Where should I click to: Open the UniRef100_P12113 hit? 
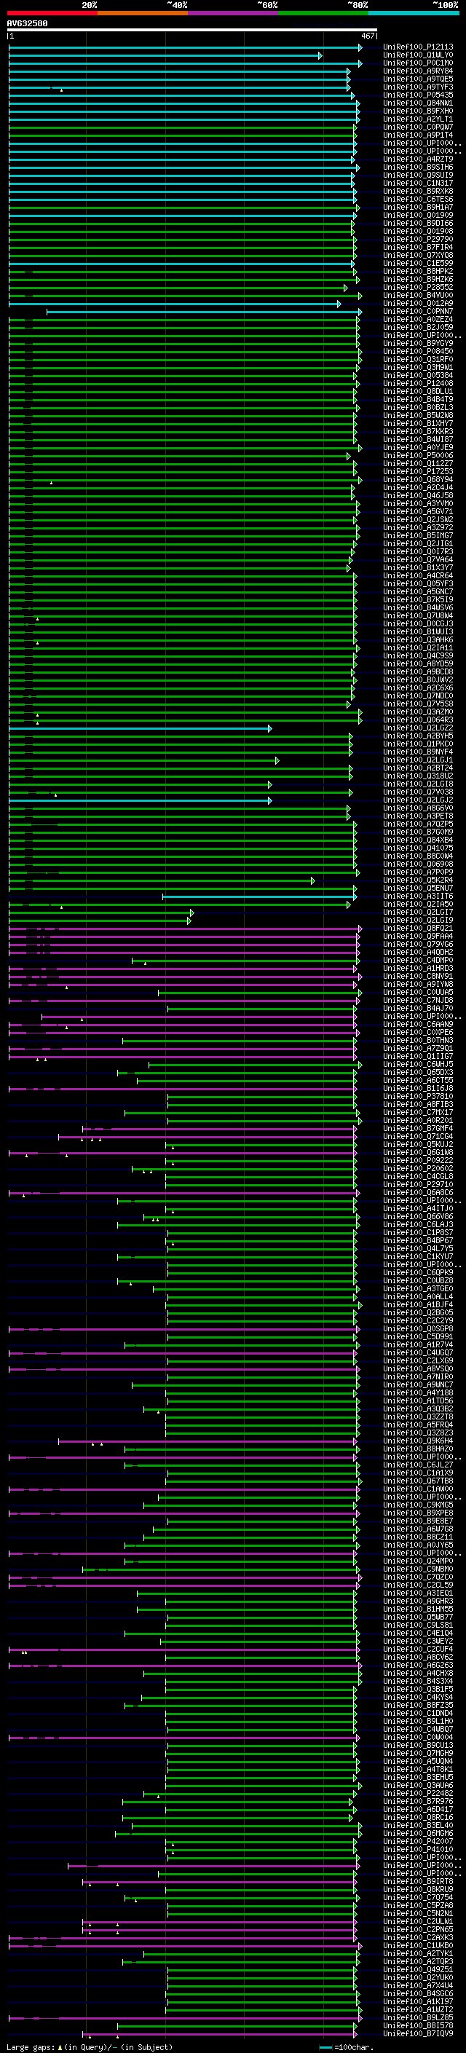pyautogui.click(x=418, y=47)
